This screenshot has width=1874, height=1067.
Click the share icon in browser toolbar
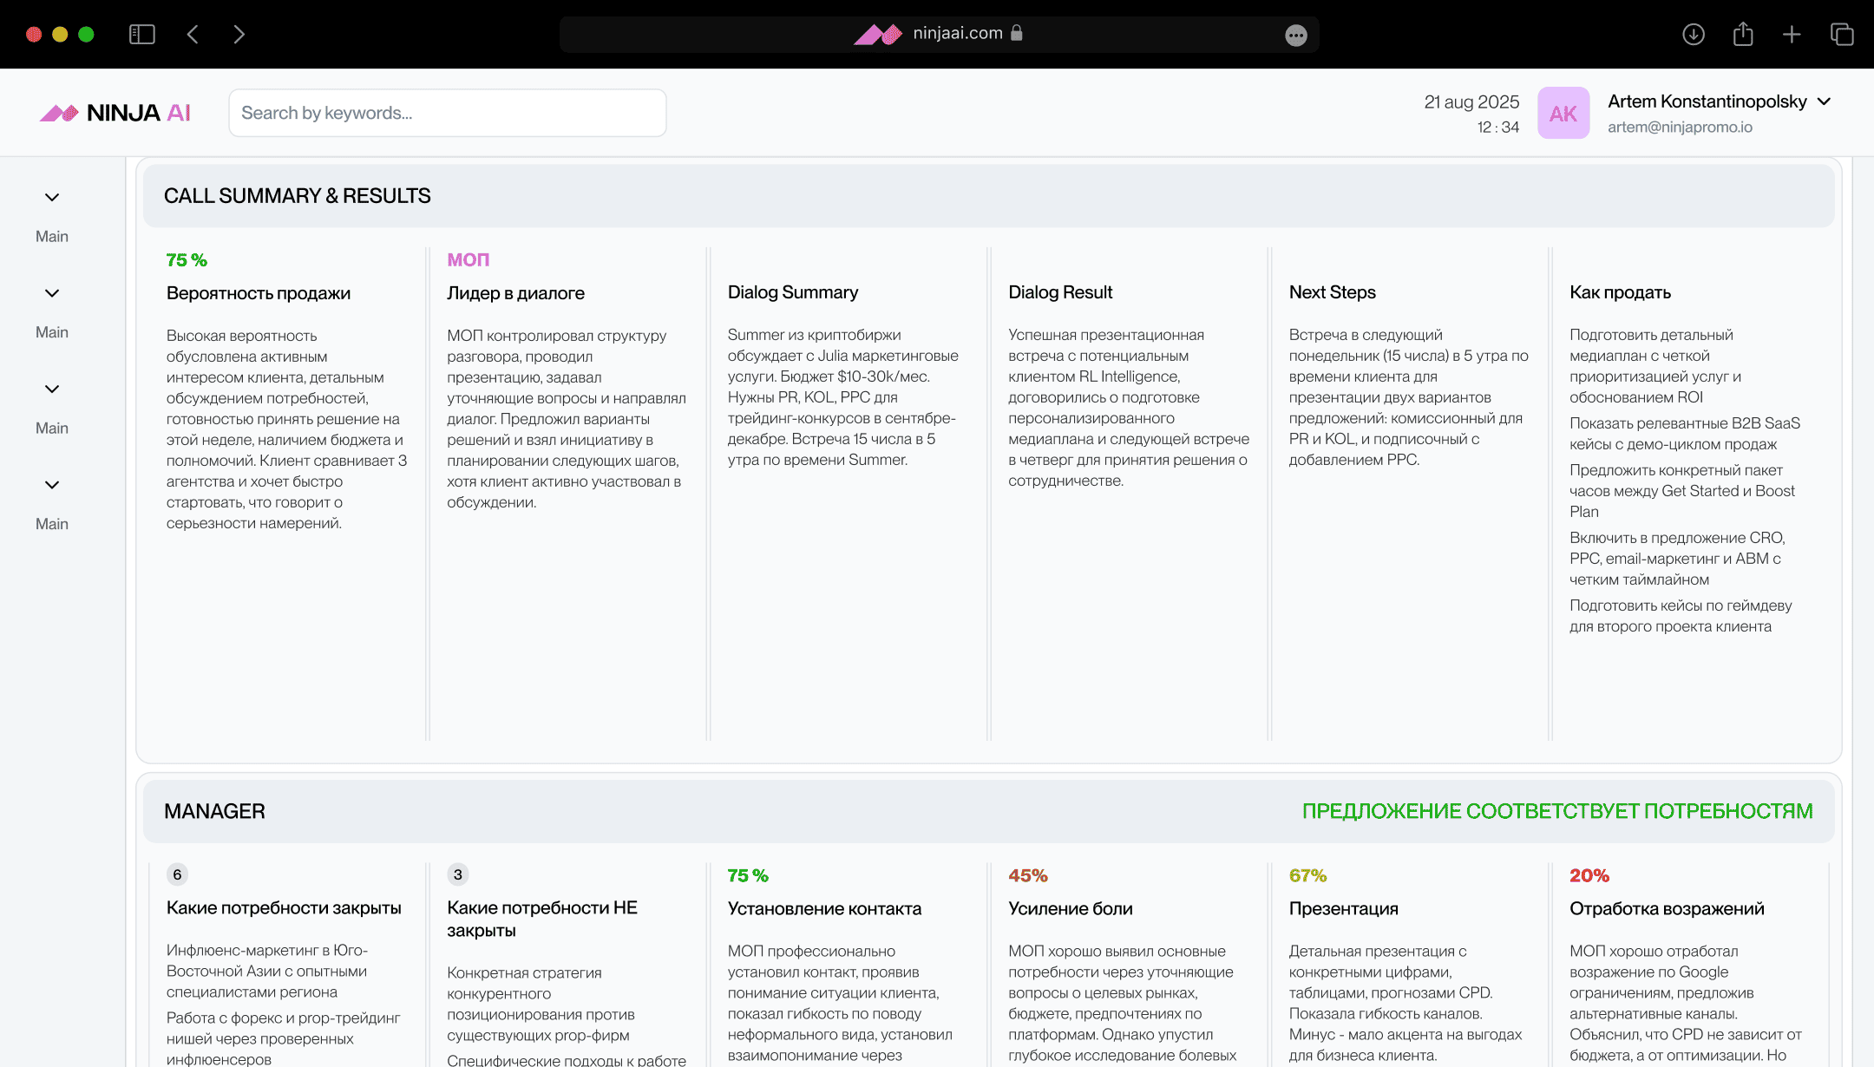click(1742, 34)
